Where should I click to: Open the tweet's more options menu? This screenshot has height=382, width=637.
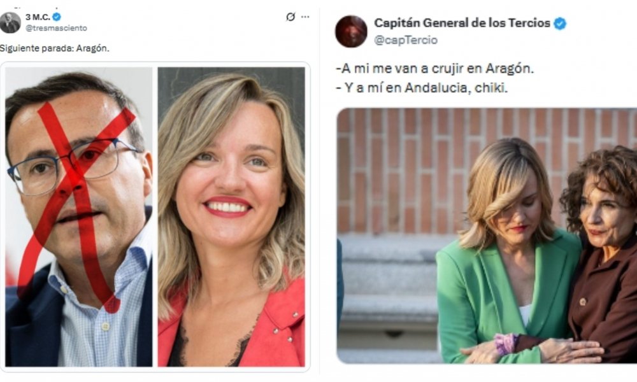305,17
